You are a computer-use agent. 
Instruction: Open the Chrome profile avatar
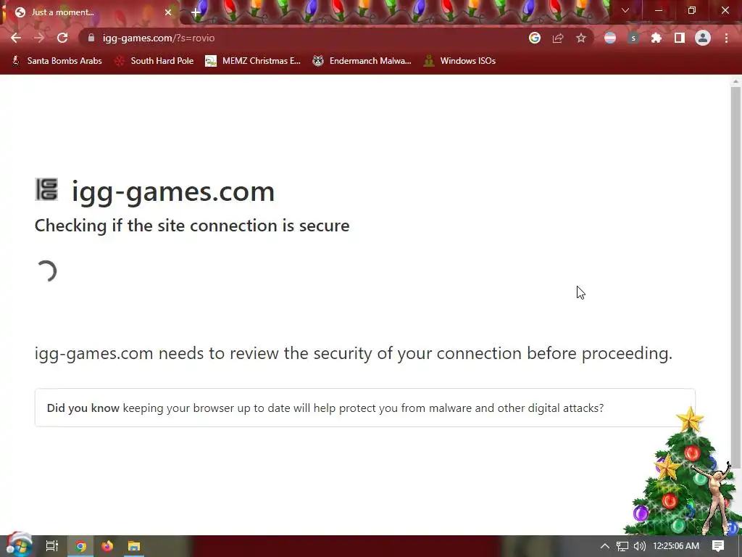(x=703, y=38)
